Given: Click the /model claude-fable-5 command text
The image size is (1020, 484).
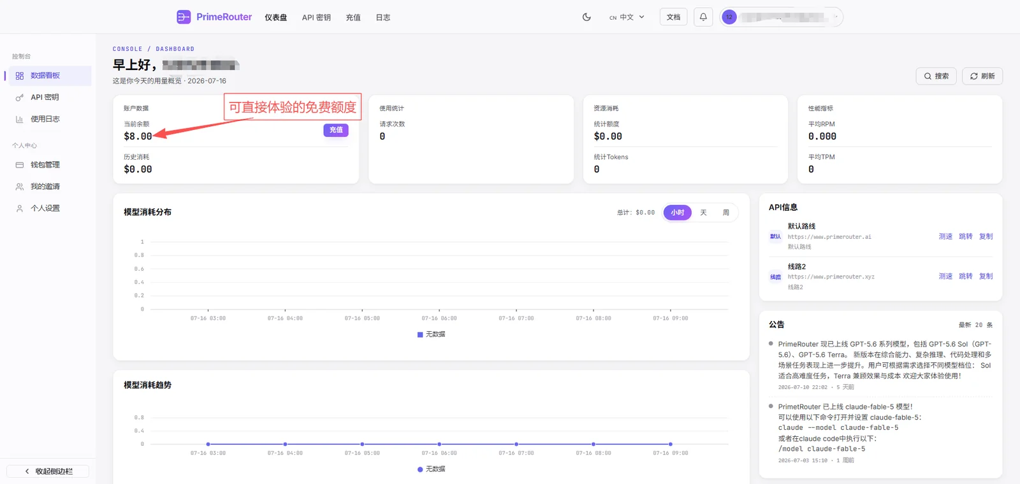Looking at the screenshot, I should click(x=822, y=449).
